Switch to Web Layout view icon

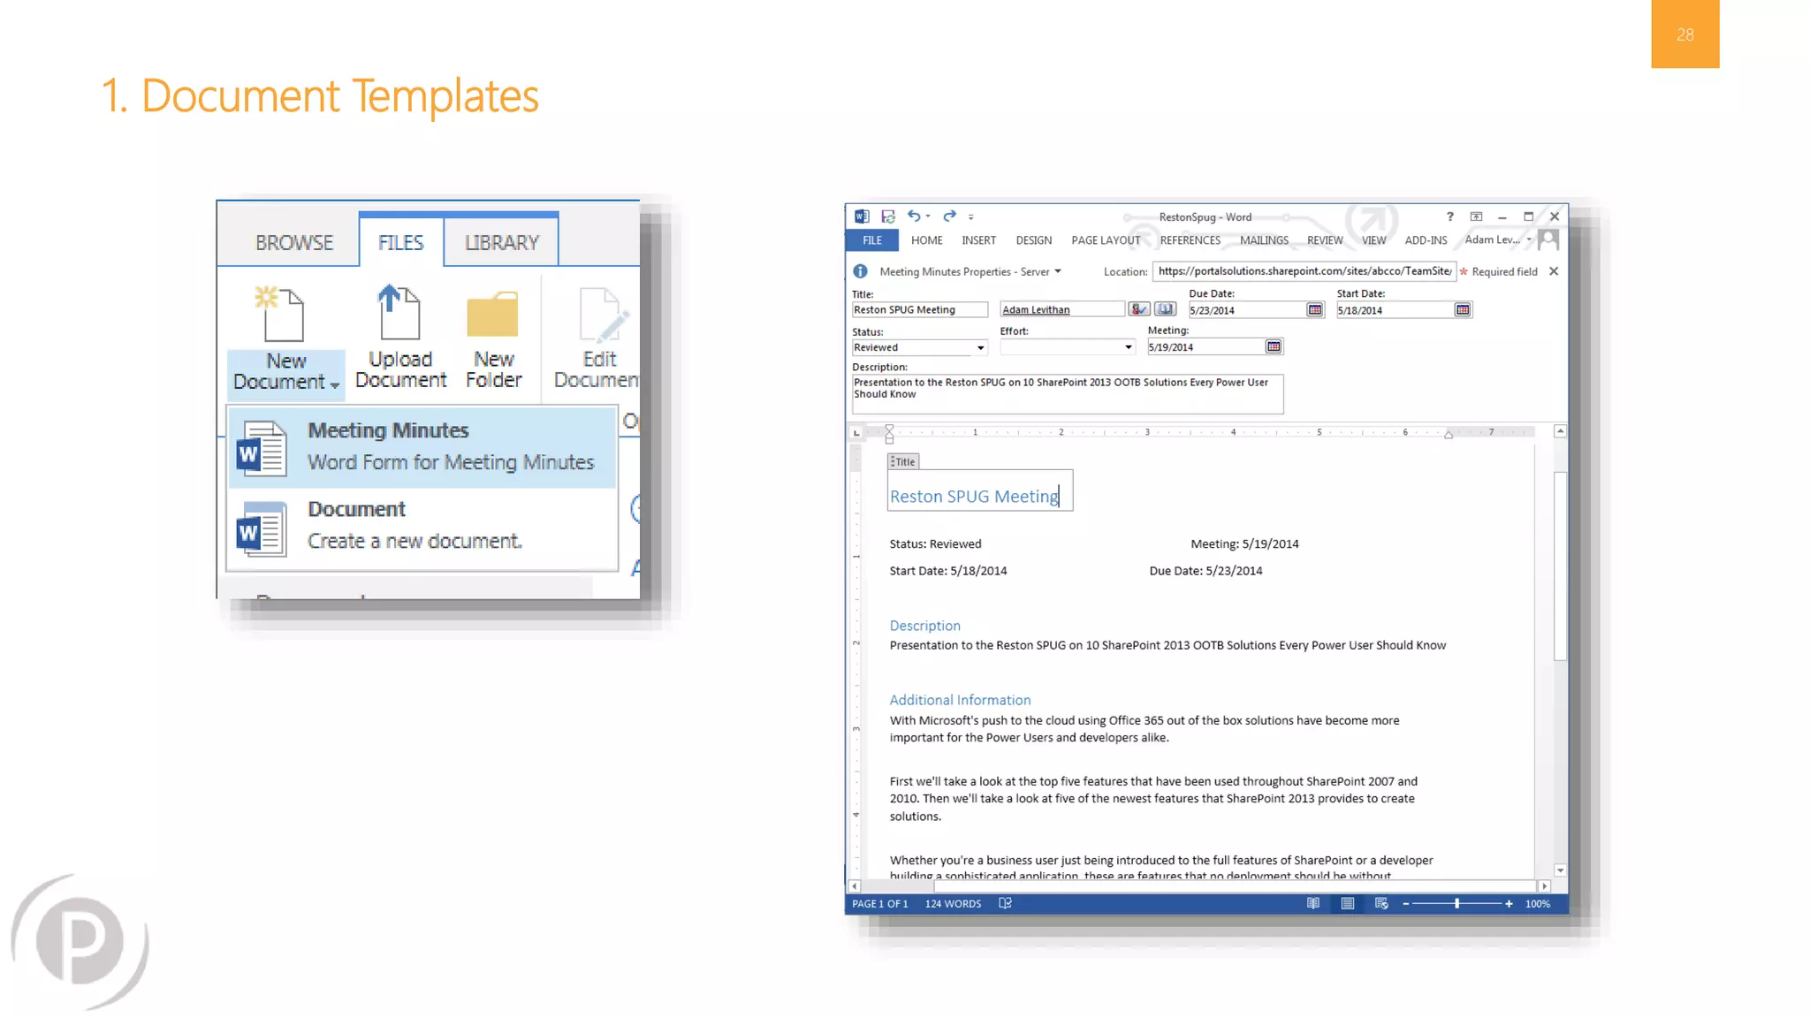(1381, 903)
